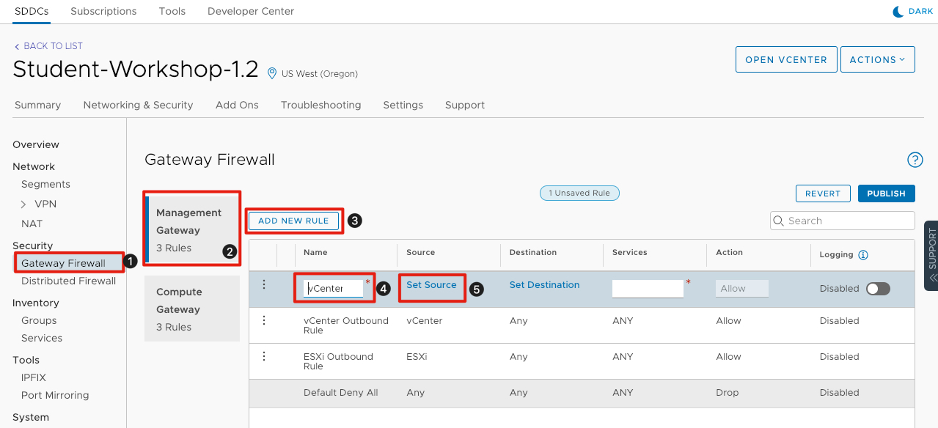This screenshot has height=428, width=938.
Task: Click the Set Source link
Action: tap(431, 285)
